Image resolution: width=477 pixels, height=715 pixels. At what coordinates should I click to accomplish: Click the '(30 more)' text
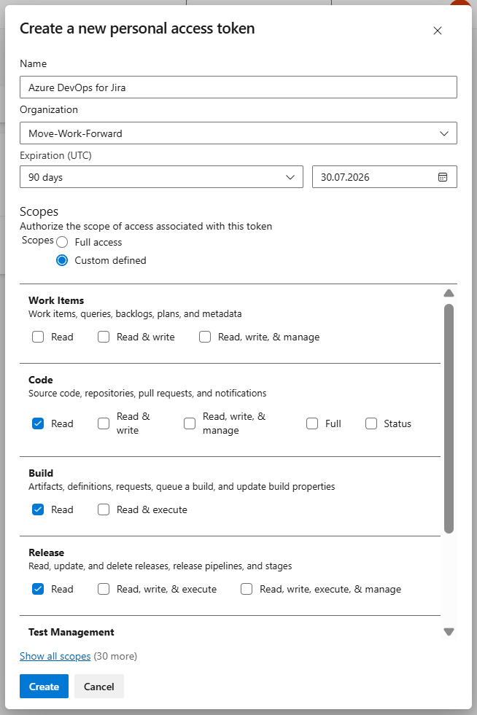point(115,656)
